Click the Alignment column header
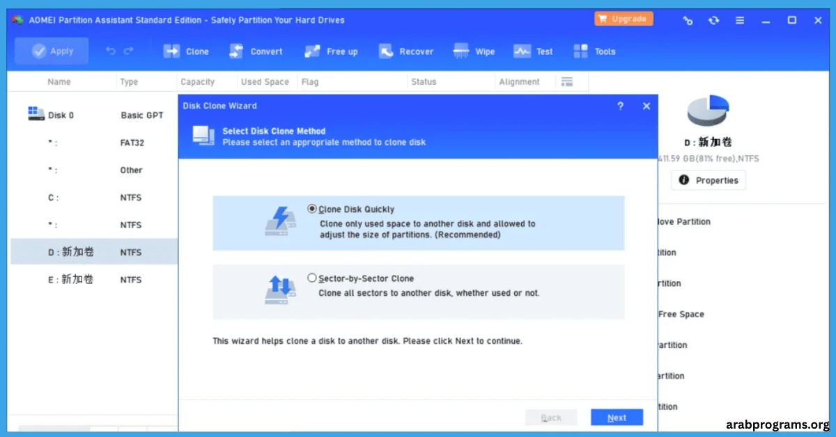Image resolution: width=836 pixels, height=437 pixels. click(x=519, y=81)
